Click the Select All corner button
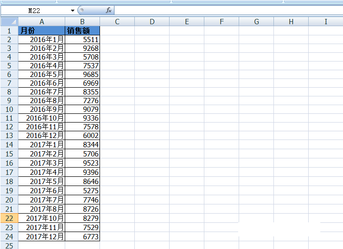343x249 pixels. click(x=9, y=21)
